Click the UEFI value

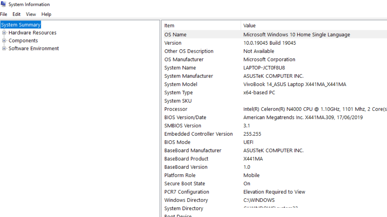pyautogui.click(x=248, y=142)
